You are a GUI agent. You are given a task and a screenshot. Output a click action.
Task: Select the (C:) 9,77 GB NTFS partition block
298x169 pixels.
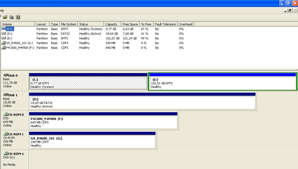(88, 83)
